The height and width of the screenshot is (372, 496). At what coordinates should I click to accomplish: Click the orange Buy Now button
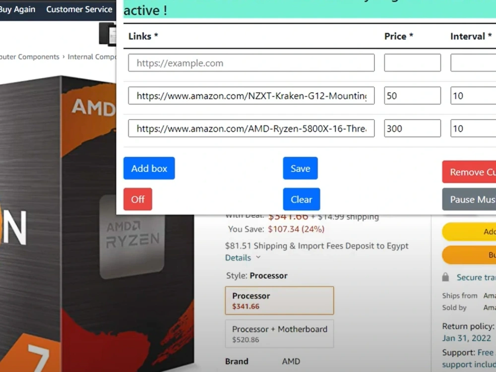[x=469, y=254]
